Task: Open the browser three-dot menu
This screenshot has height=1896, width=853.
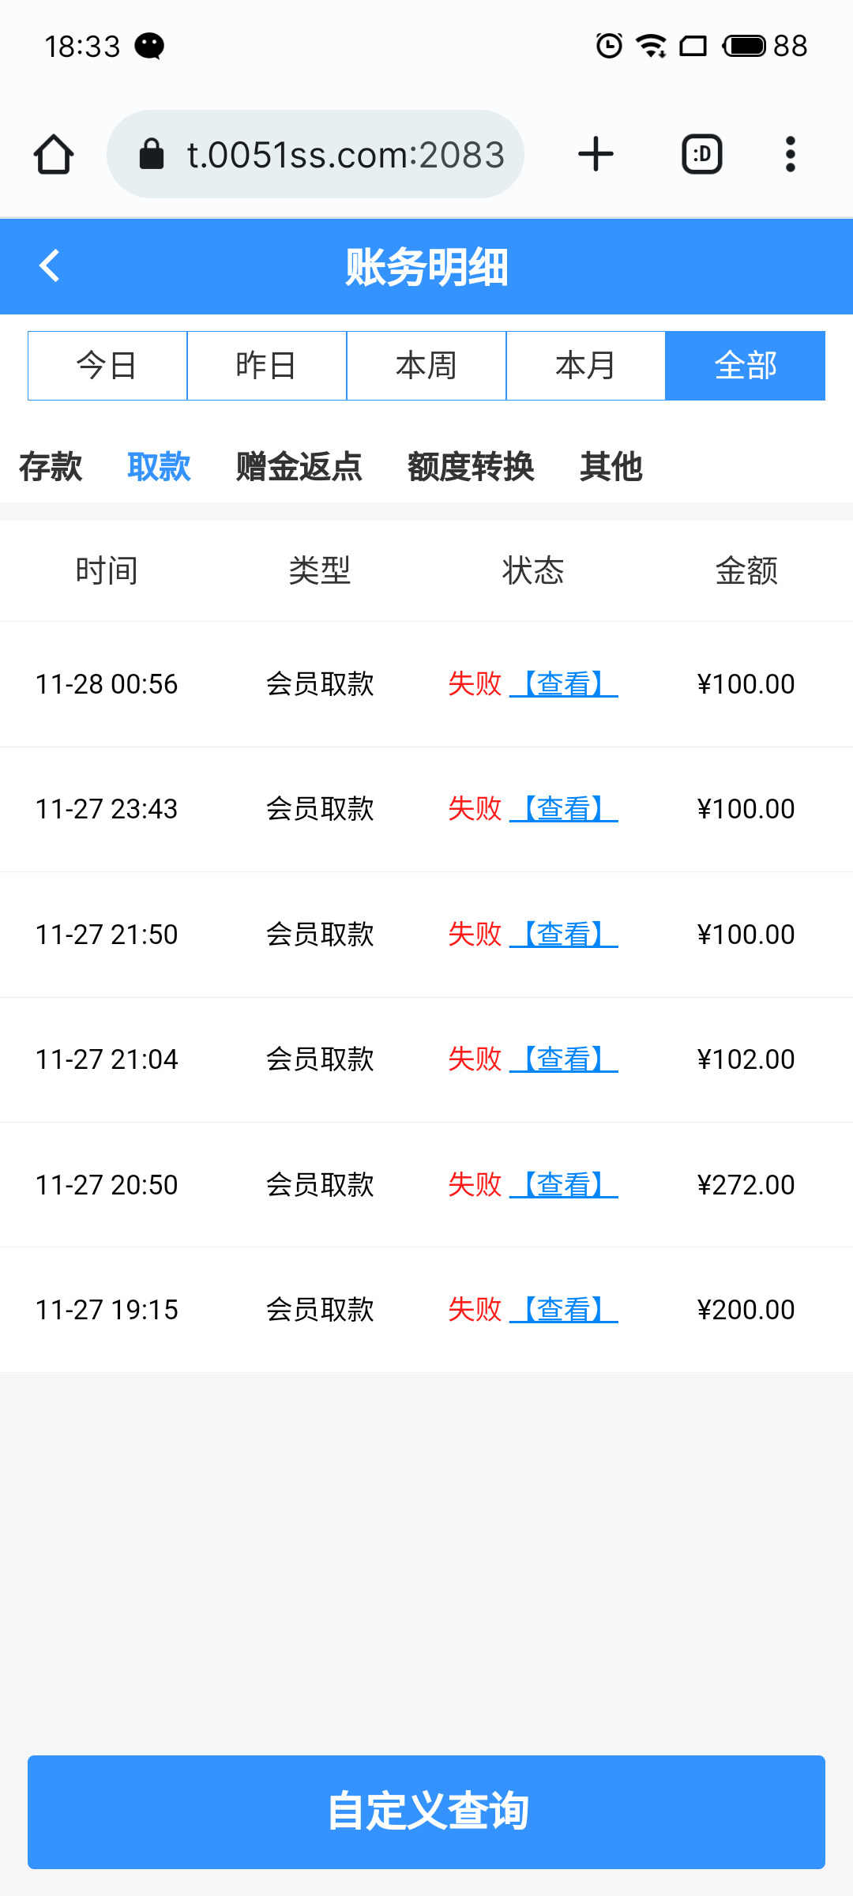Action: (x=790, y=154)
